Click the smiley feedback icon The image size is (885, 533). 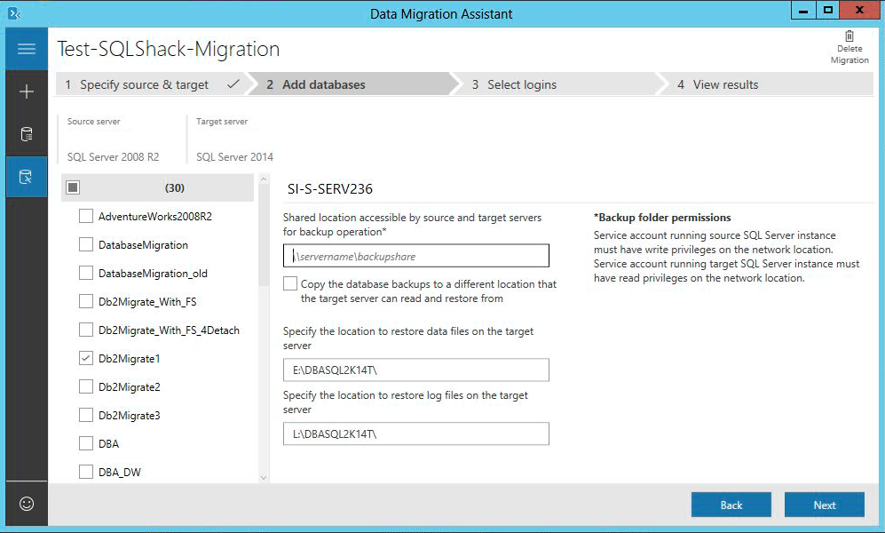pyautogui.click(x=27, y=504)
